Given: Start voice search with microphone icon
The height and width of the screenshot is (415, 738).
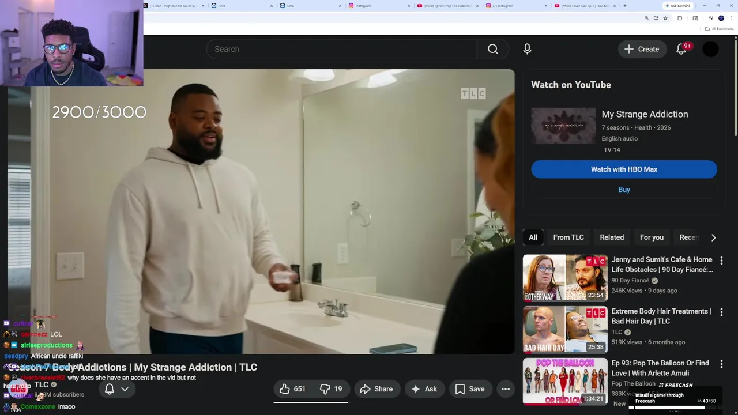Looking at the screenshot, I should [x=527, y=49].
